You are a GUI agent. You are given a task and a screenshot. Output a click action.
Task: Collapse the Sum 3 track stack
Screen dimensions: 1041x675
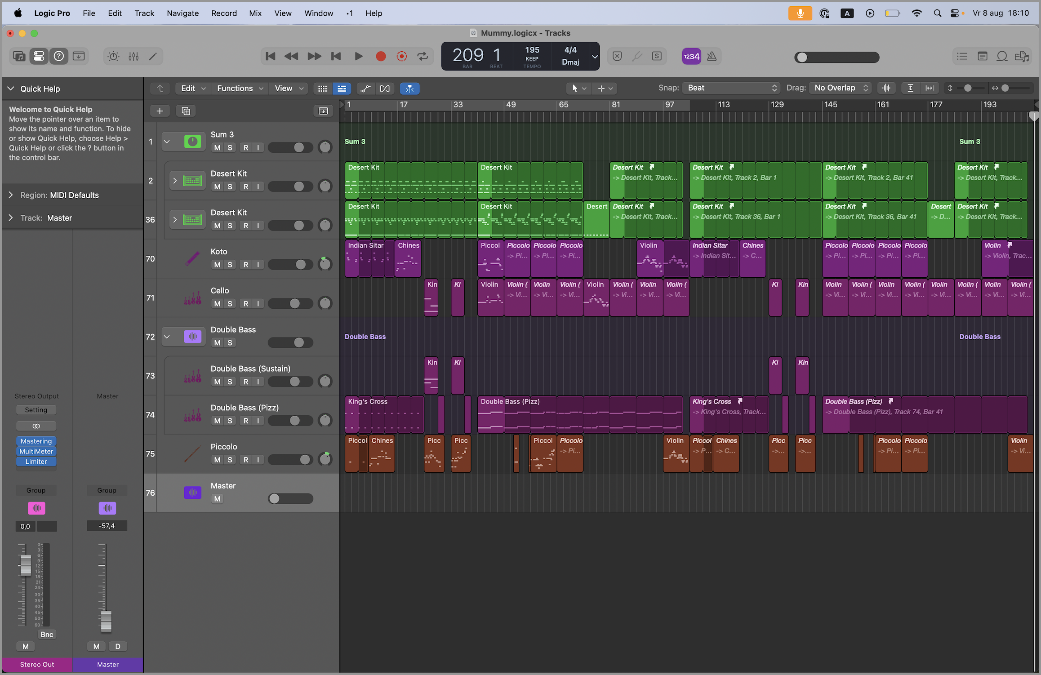167,142
